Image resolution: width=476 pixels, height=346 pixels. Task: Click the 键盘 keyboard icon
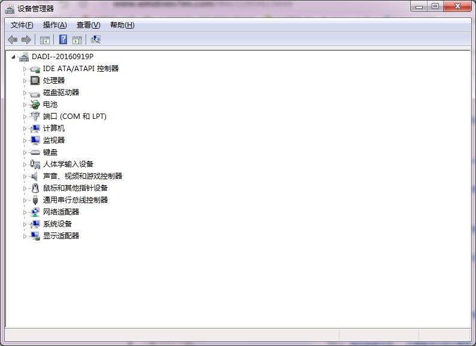pyautogui.click(x=35, y=152)
